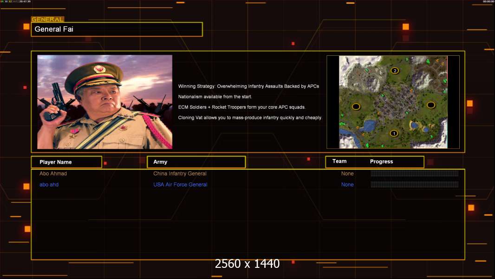Click the Progress column header
The width and height of the screenshot is (495, 279).
381,161
